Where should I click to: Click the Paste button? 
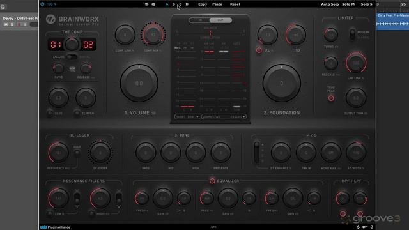tap(217, 4)
